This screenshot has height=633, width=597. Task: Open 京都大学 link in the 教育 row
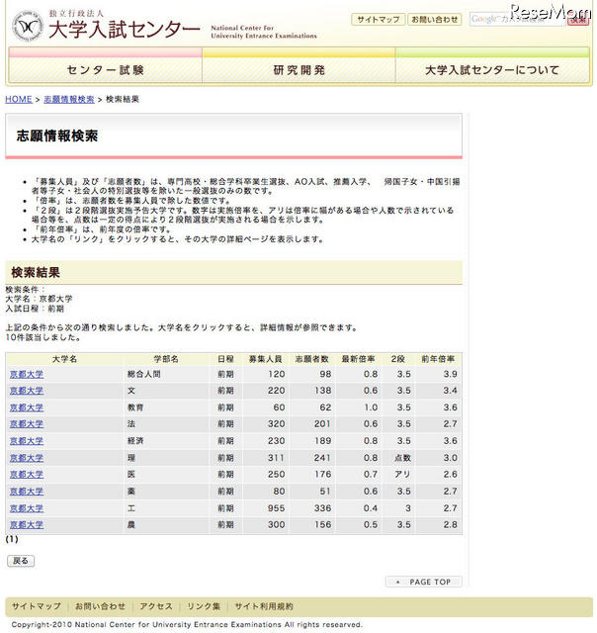tap(27, 407)
